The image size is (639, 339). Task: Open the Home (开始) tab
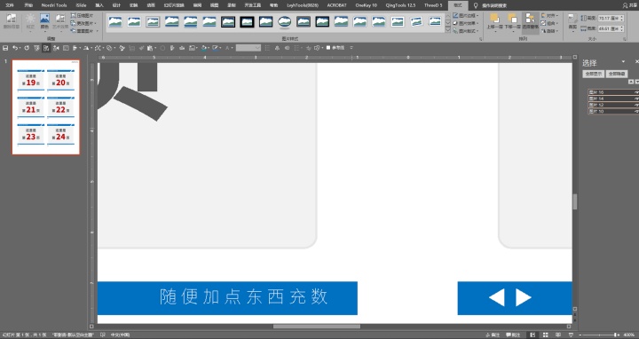tap(28, 5)
